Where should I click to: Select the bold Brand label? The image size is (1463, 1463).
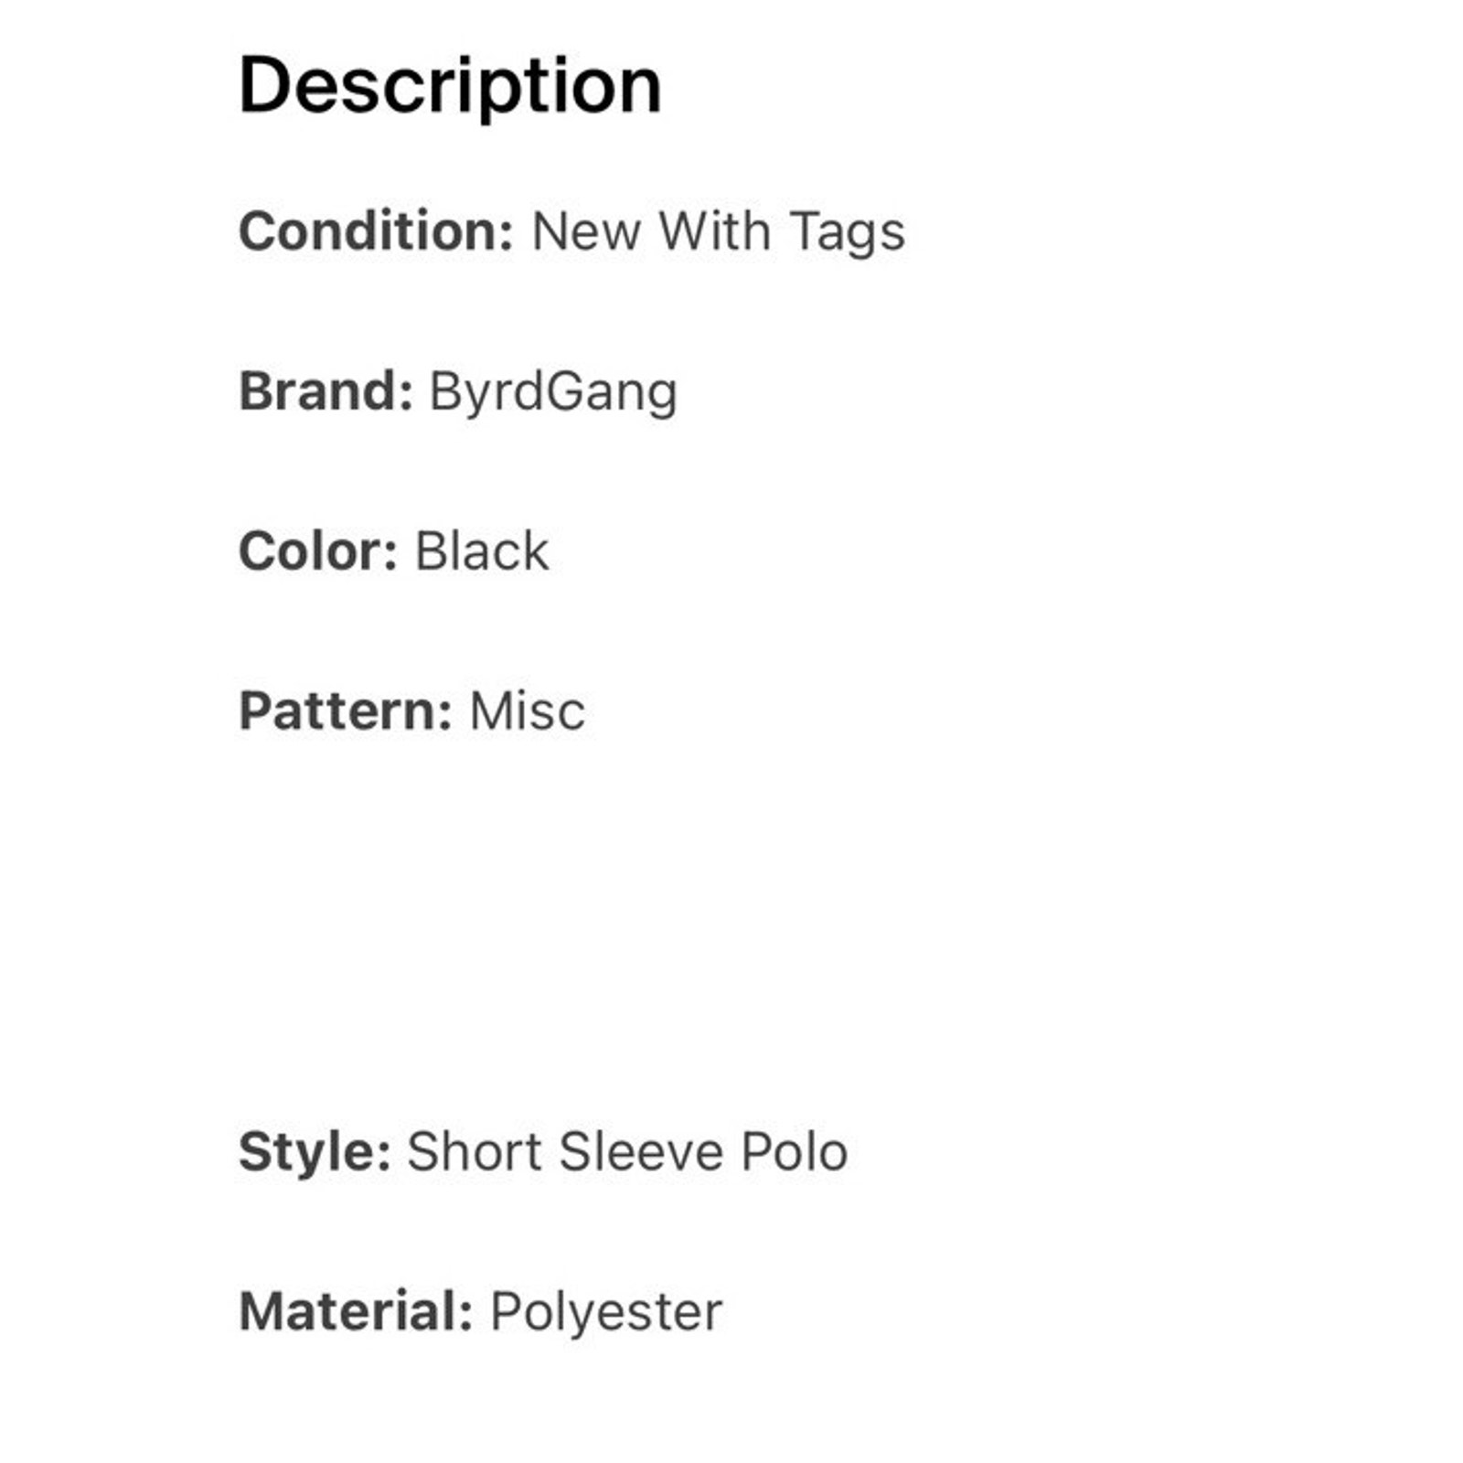click(326, 390)
